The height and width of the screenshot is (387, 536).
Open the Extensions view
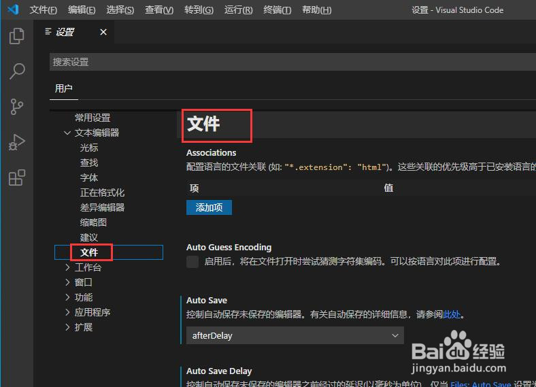pyautogui.click(x=17, y=178)
